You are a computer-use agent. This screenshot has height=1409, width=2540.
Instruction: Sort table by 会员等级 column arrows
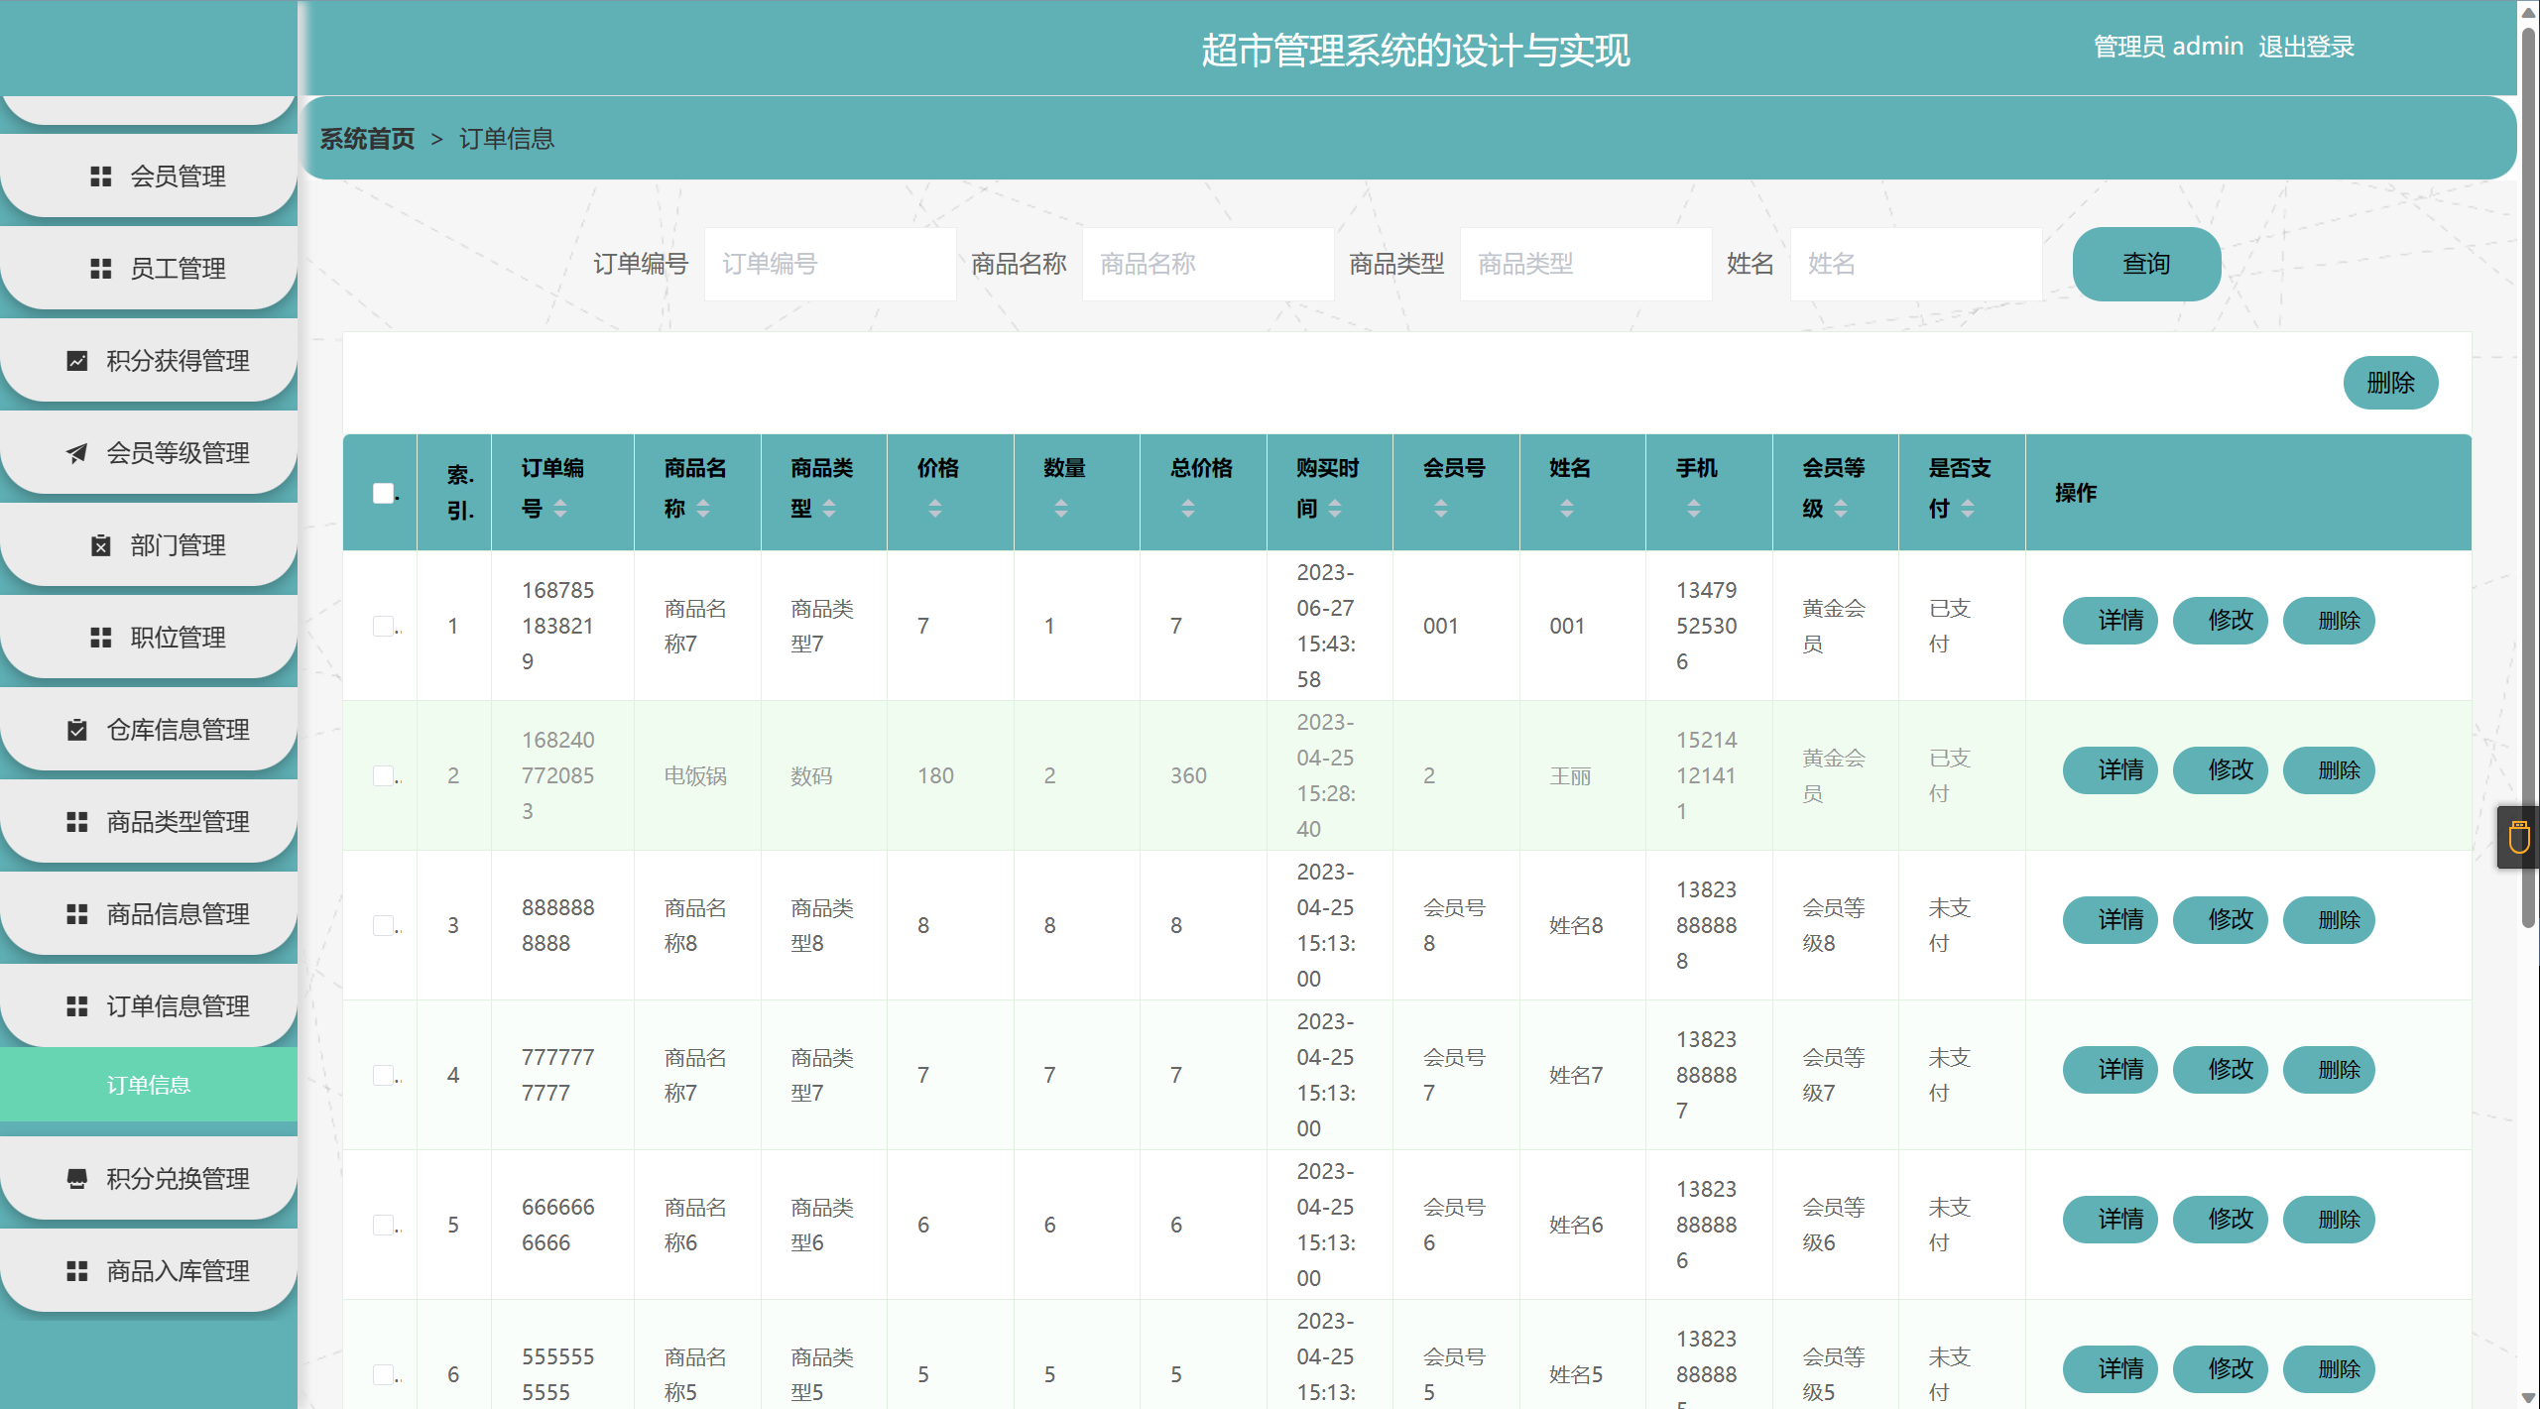pyautogui.click(x=1841, y=509)
